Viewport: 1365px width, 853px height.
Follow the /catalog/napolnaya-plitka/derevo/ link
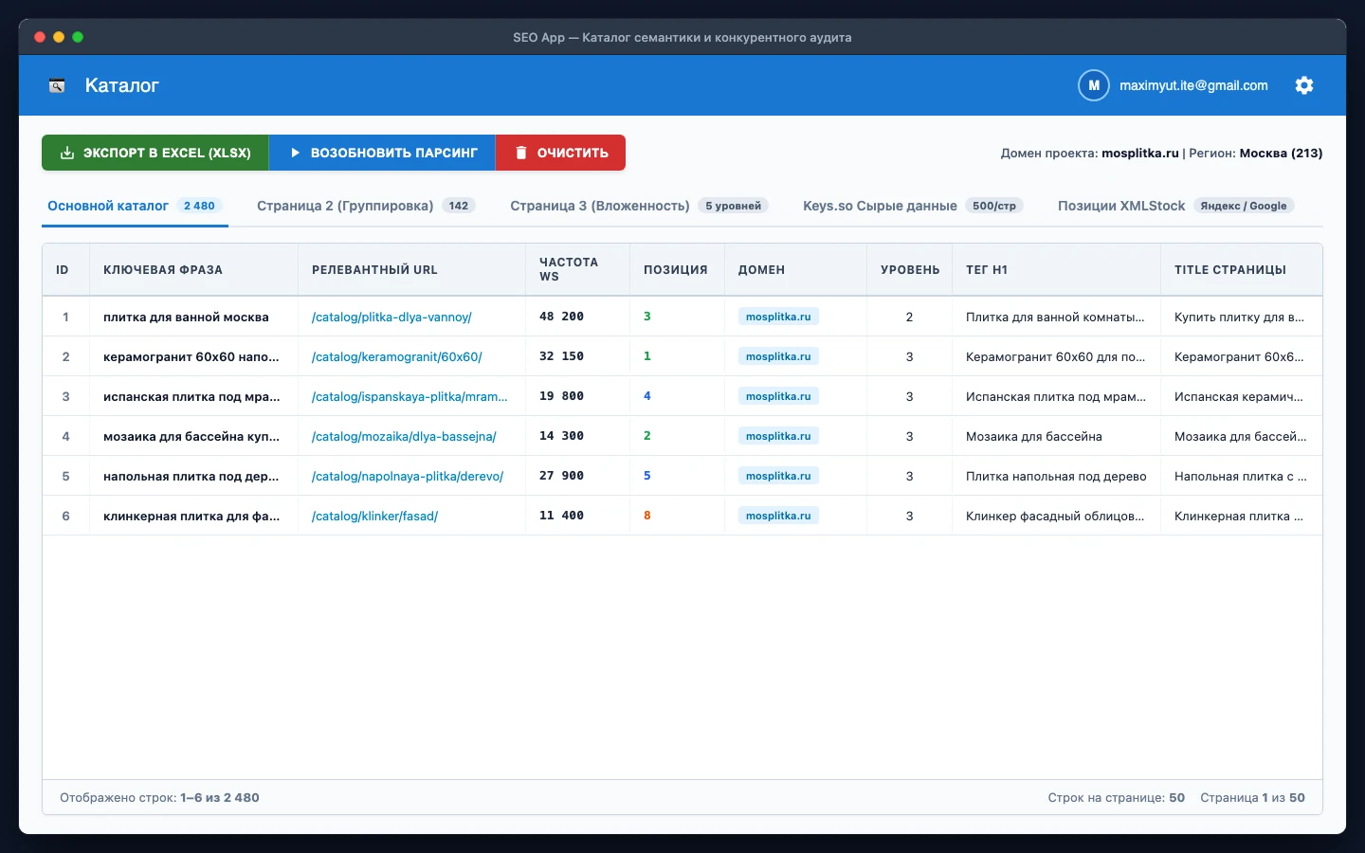pos(408,476)
